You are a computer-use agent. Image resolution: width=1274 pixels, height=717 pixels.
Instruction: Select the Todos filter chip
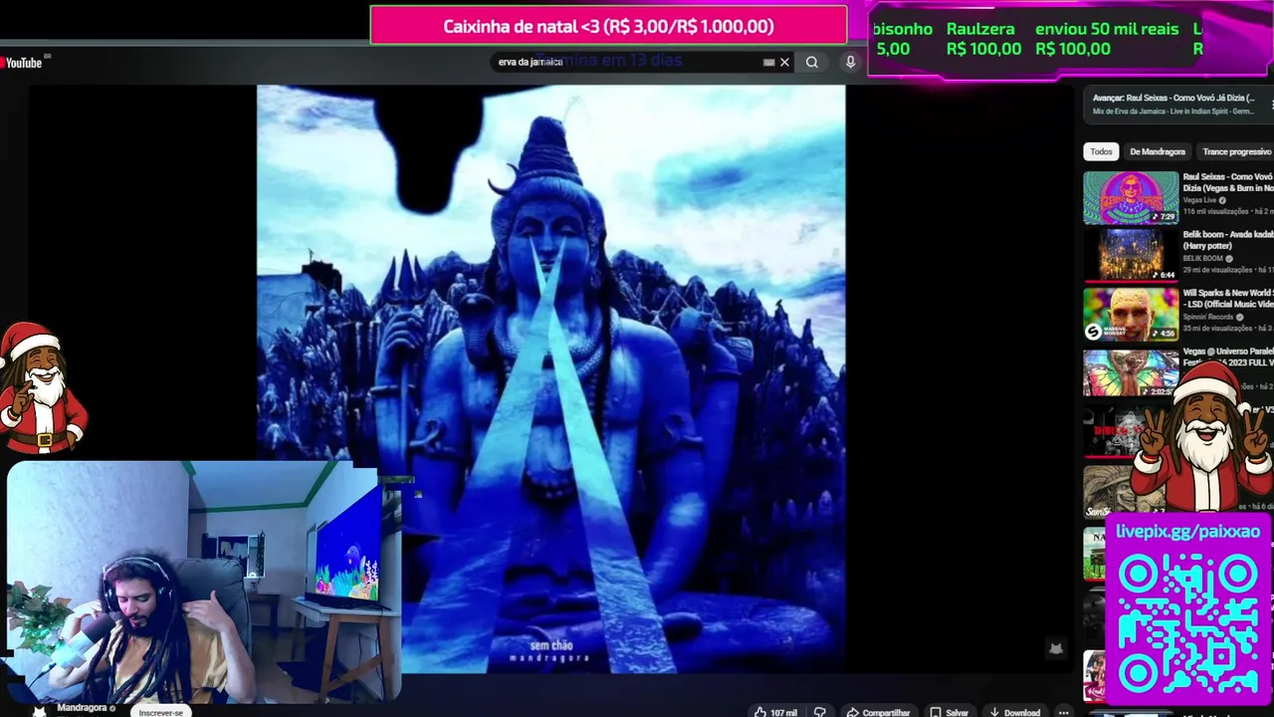click(x=1101, y=151)
